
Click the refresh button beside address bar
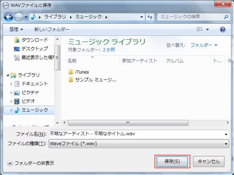(150, 17)
